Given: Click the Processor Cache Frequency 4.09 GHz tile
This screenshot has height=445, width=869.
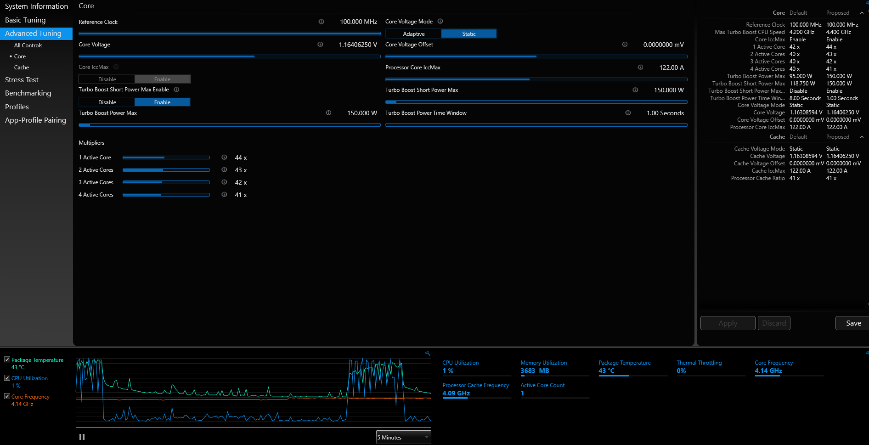Looking at the screenshot, I should [x=476, y=390].
